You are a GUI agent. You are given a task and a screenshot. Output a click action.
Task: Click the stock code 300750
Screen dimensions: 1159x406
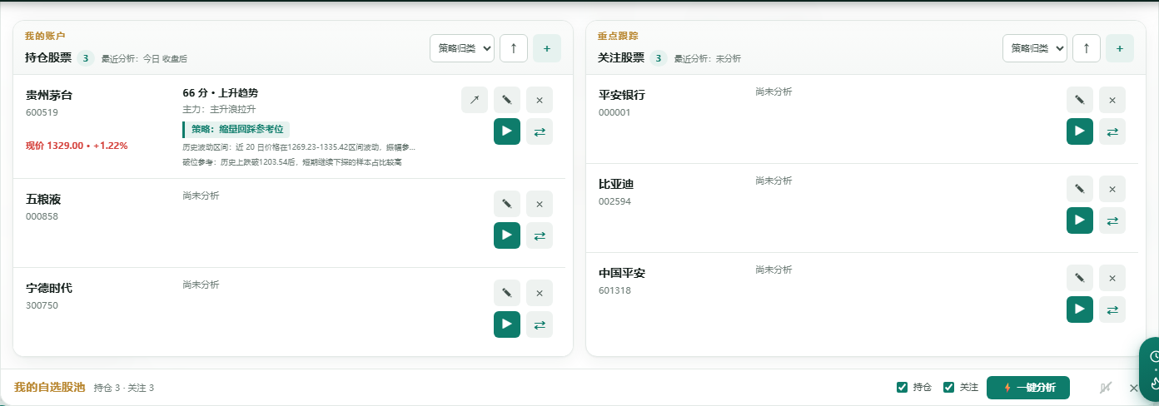[x=42, y=305]
